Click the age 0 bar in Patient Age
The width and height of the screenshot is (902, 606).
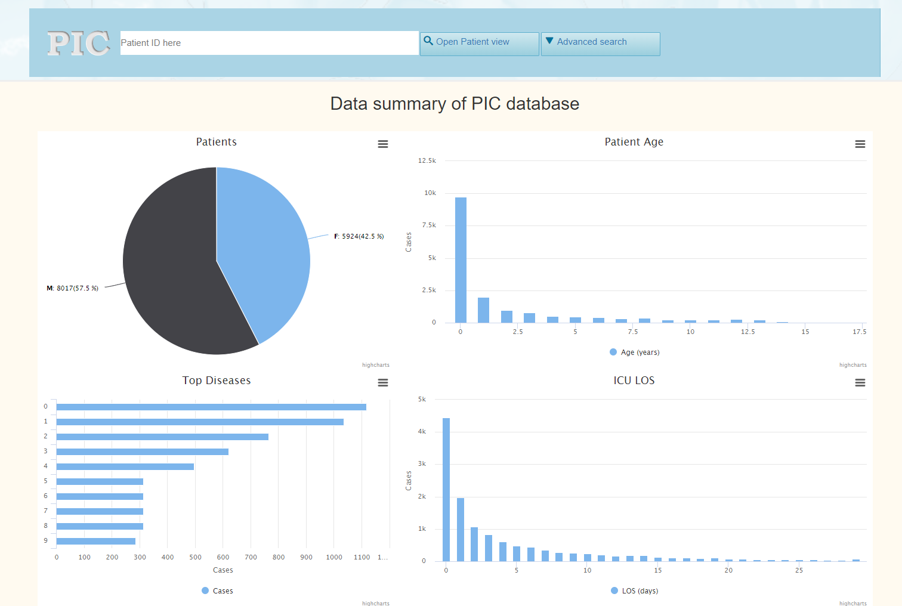pyautogui.click(x=461, y=260)
